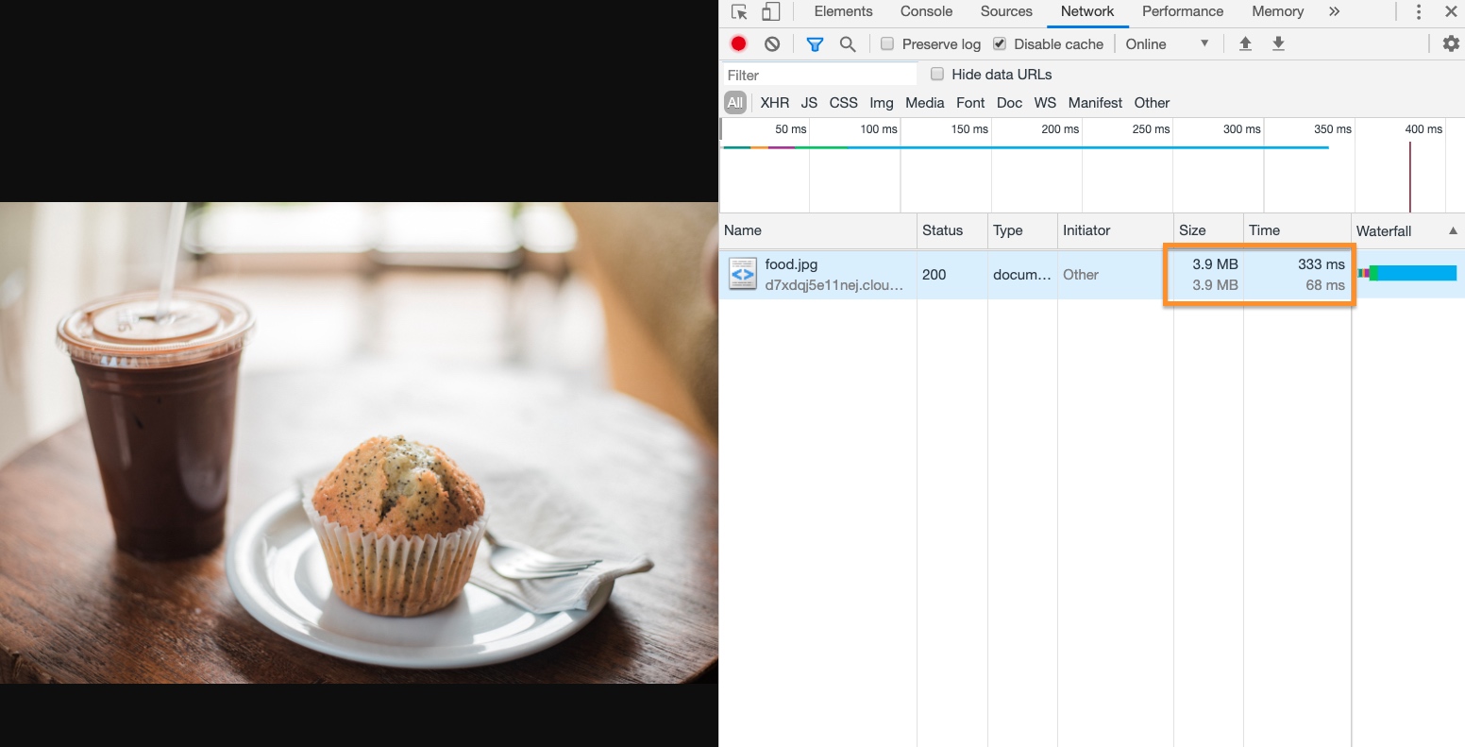Image resolution: width=1465 pixels, height=747 pixels.
Task: Toggle the device toolbar icon
Action: [x=771, y=12]
